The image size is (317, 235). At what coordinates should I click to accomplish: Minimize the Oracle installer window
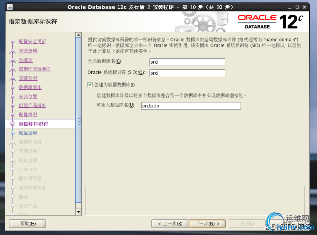coord(290,7)
